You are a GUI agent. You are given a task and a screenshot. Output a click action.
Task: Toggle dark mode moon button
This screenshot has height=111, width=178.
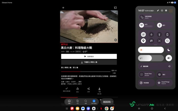169,50
